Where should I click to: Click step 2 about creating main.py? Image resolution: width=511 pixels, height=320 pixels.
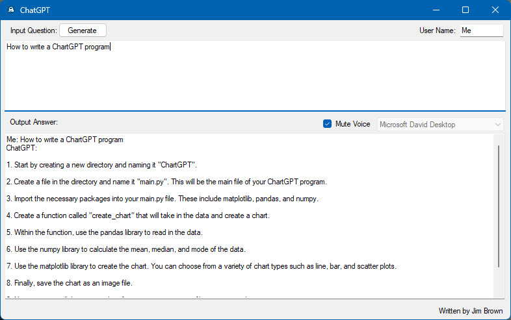click(166, 182)
